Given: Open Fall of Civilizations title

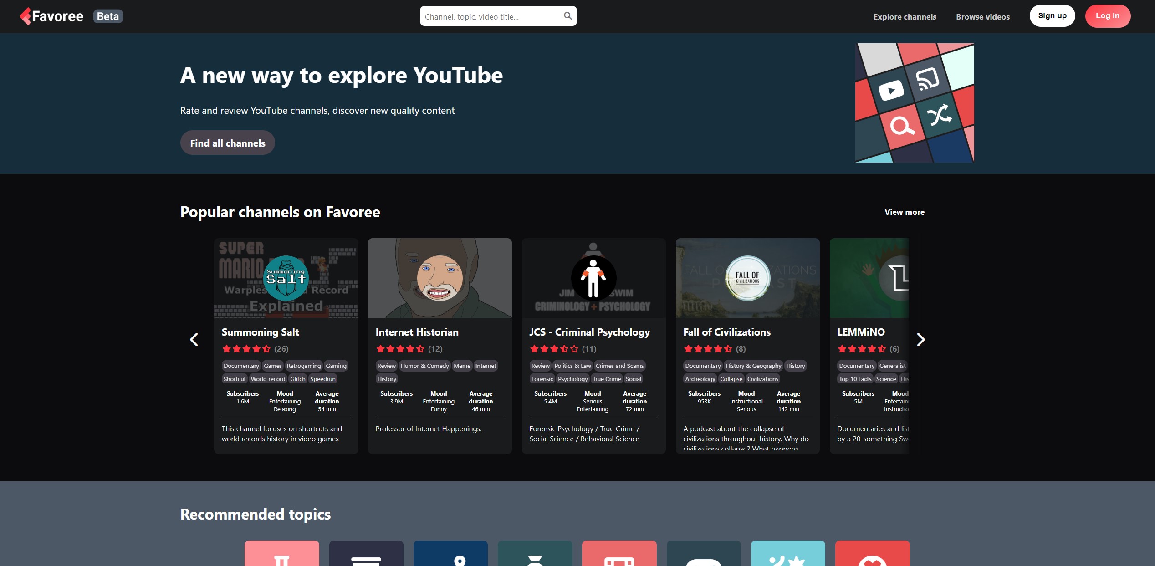Looking at the screenshot, I should 727,332.
